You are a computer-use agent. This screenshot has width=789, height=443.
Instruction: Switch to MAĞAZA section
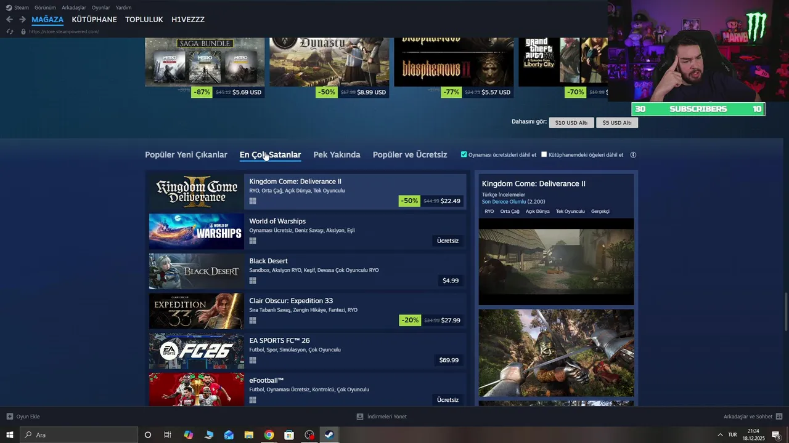pos(47,20)
